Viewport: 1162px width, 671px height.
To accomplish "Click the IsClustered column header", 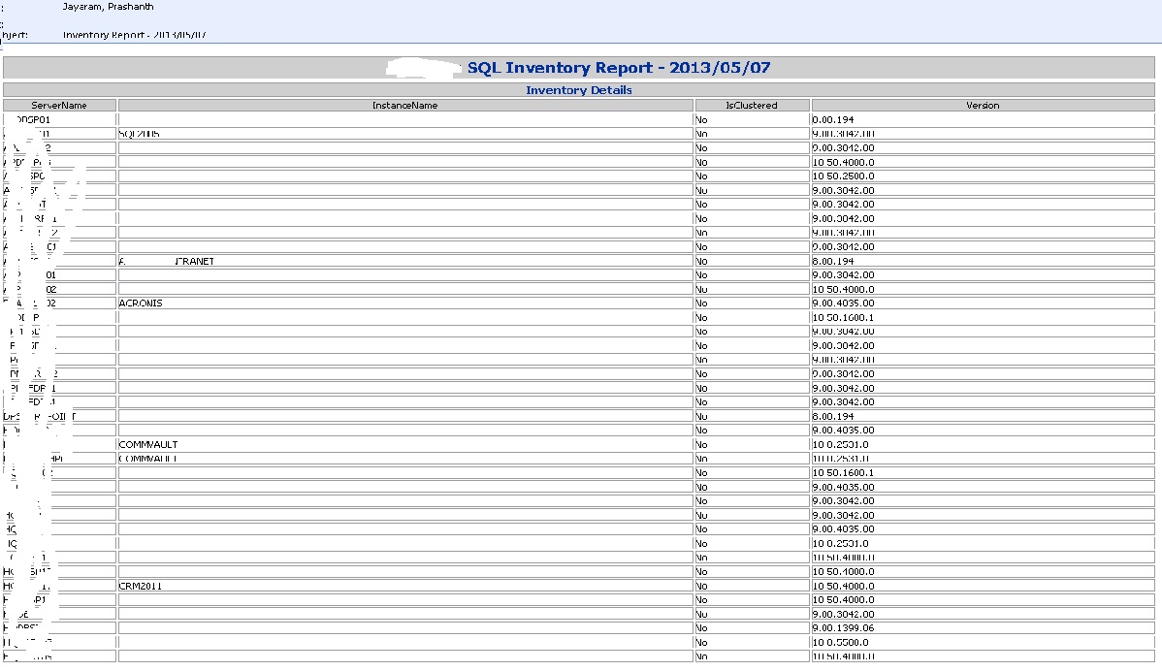I will (x=752, y=105).
